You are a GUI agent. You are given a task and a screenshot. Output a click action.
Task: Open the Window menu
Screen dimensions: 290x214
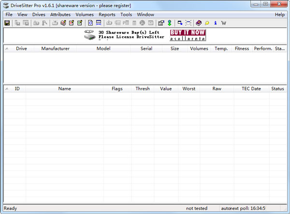[x=145, y=15]
